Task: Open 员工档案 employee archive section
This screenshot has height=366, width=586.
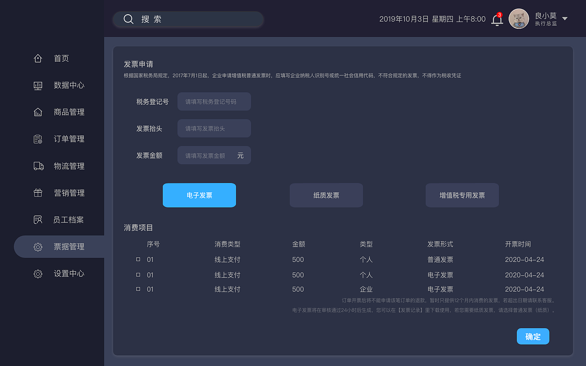Action: click(38, 220)
